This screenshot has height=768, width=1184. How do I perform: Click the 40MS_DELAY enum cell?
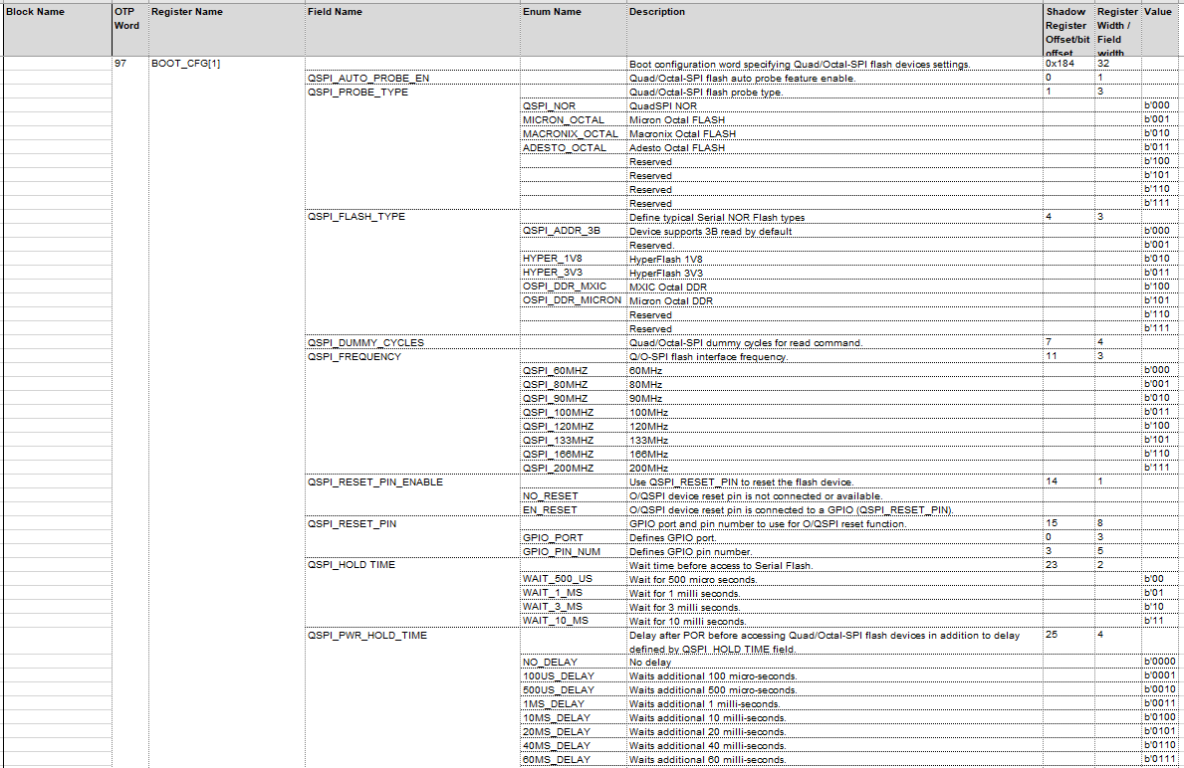[574, 746]
